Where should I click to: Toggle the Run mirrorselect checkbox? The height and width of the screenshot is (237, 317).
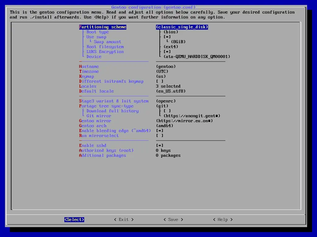[x=160, y=136]
